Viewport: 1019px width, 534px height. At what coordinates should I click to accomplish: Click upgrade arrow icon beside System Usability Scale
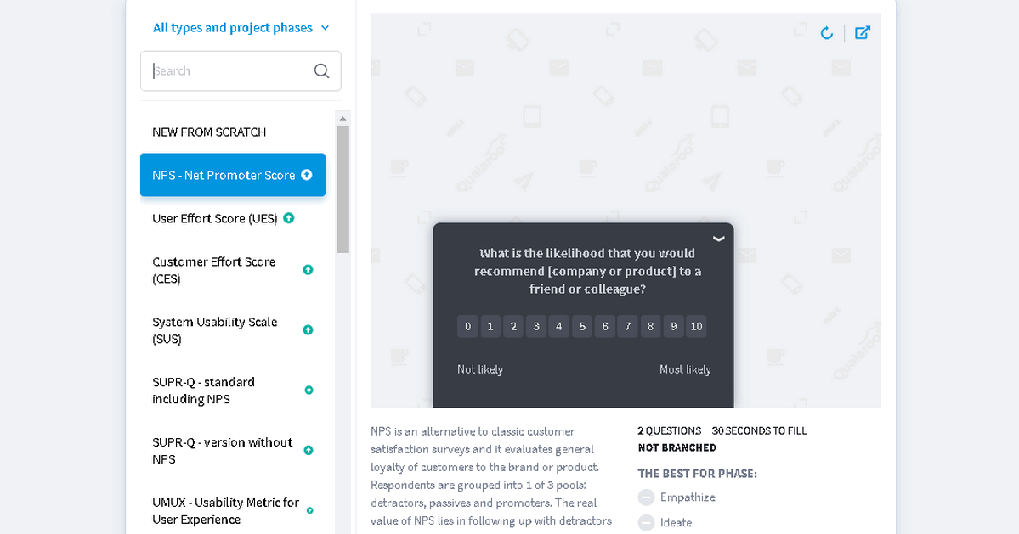coord(308,330)
